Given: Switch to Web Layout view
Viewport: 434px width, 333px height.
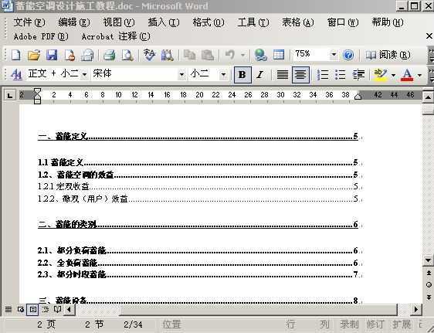Looking at the screenshot, I should pos(21,309).
